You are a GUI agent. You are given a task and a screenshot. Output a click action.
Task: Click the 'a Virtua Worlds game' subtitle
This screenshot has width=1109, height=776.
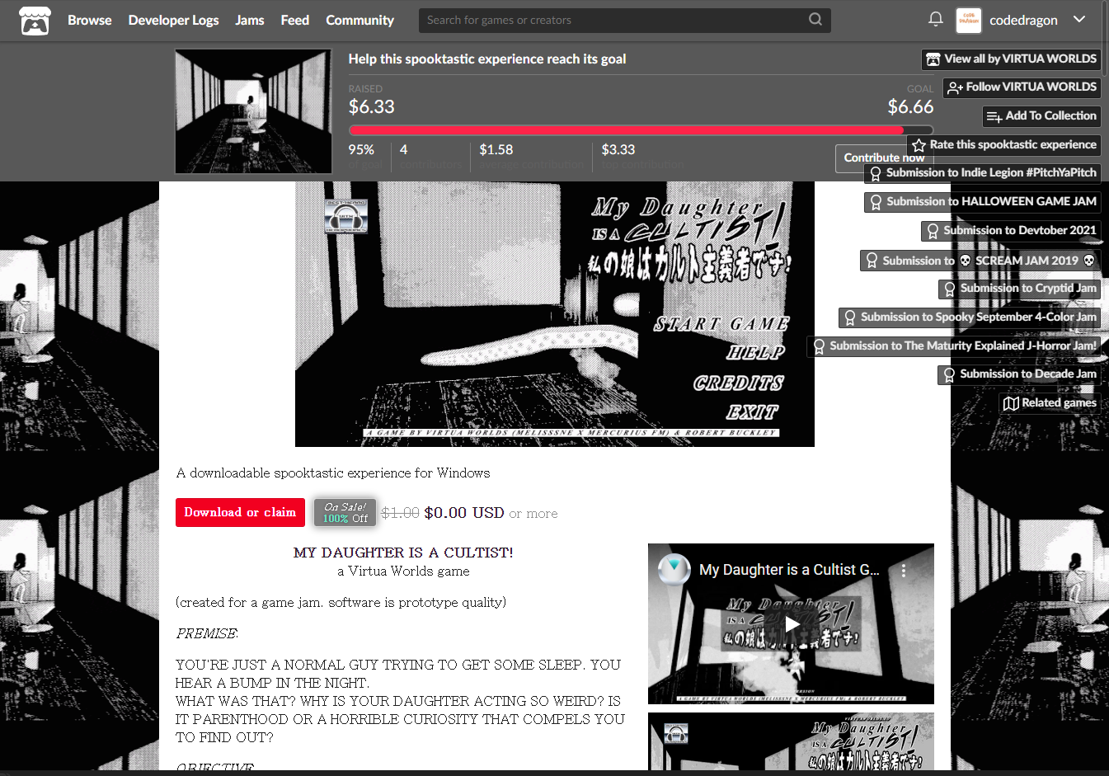403,571
